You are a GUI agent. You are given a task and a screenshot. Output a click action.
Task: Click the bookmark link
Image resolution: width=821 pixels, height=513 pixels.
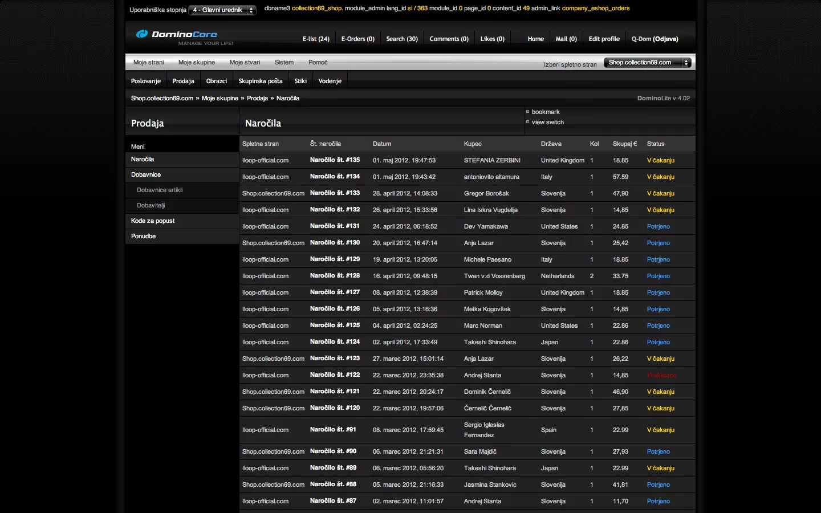tap(546, 112)
